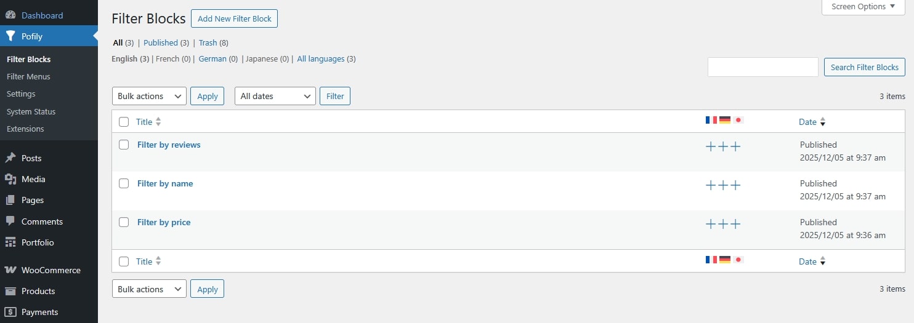914x323 pixels.
Task: Click Add New Filter Block button
Action: tap(234, 18)
